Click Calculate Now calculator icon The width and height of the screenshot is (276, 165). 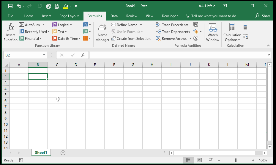click(x=245, y=27)
